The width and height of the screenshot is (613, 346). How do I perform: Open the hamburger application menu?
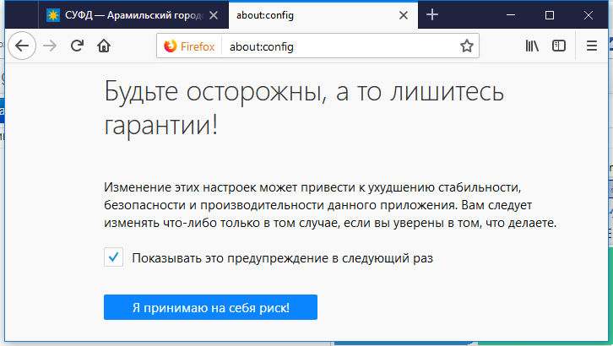tap(591, 46)
